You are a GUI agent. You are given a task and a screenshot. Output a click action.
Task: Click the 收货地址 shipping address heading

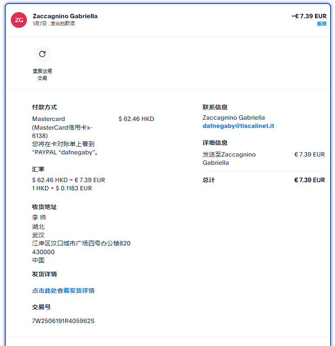point(44,207)
